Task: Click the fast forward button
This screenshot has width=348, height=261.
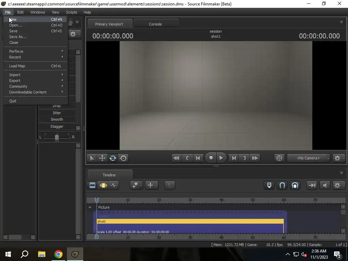Action: (255, 158)
